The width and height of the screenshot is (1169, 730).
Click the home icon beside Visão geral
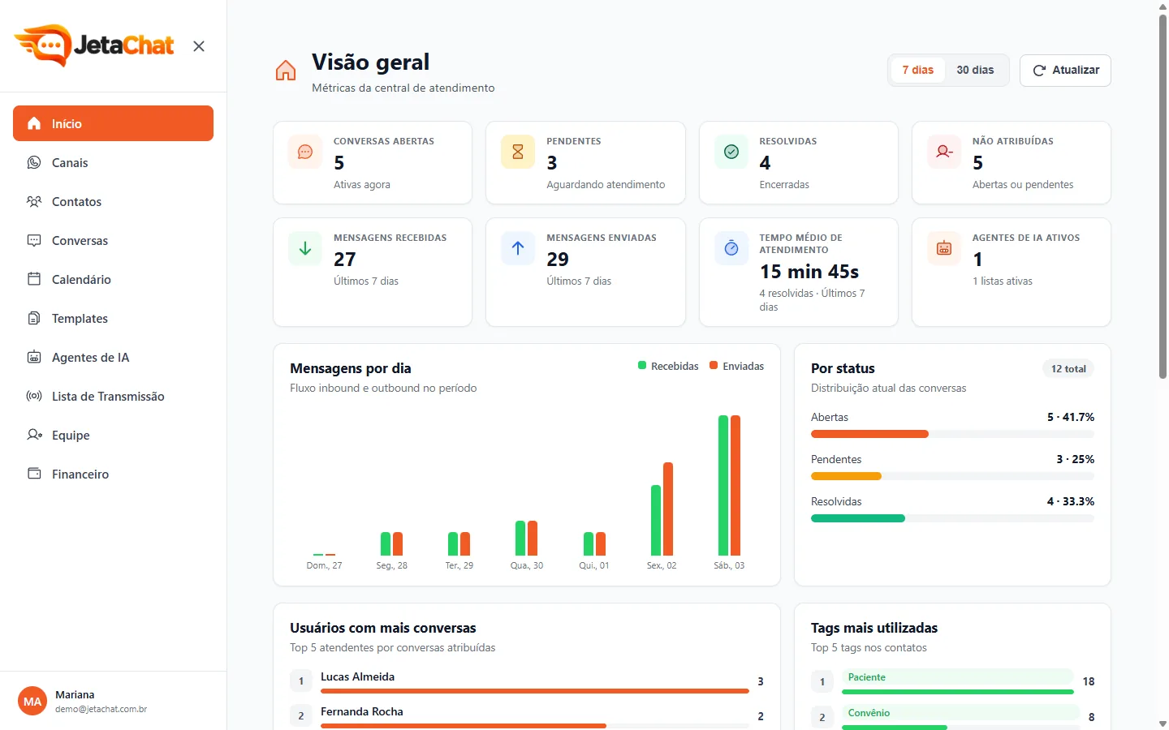click(x=286, y=71)
